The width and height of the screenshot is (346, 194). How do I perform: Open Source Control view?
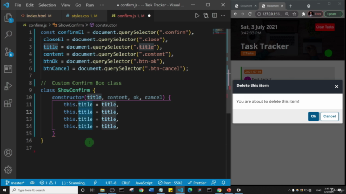click(8, 52)
